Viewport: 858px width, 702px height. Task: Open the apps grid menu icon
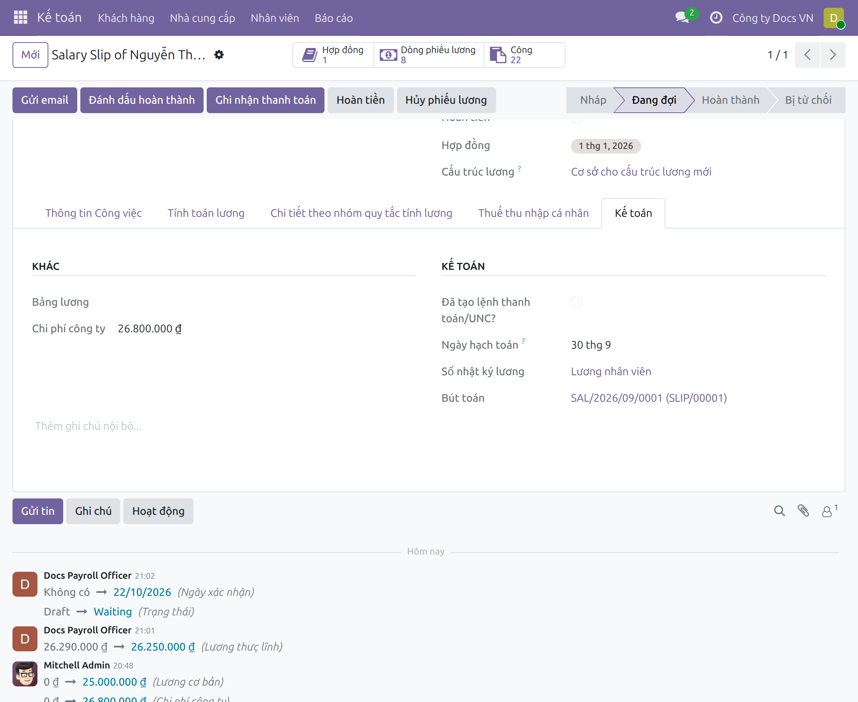click(x=20, y=18)
